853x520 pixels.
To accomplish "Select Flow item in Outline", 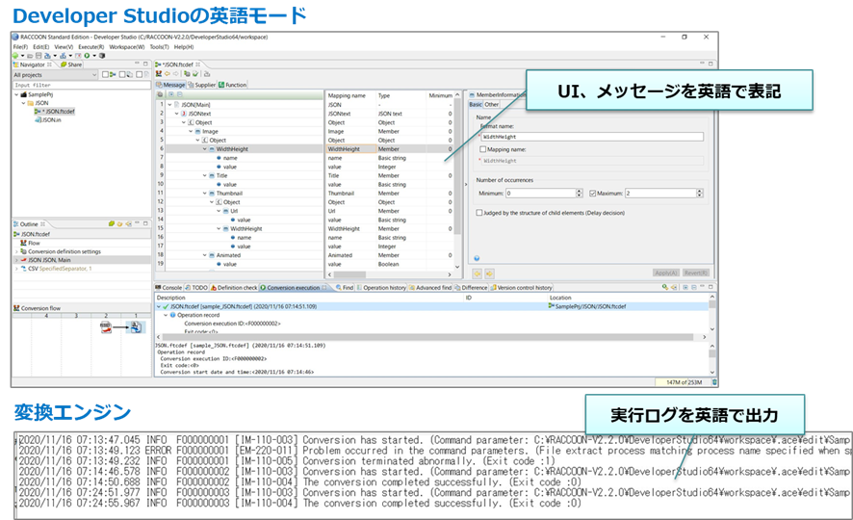I will pos(30,243).
